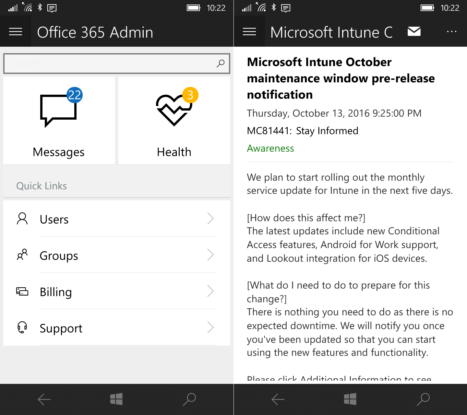467x415 pixels.
Task: Open hamburger menu in Microsoft Intune screen
Action: (x=249, y=31)
